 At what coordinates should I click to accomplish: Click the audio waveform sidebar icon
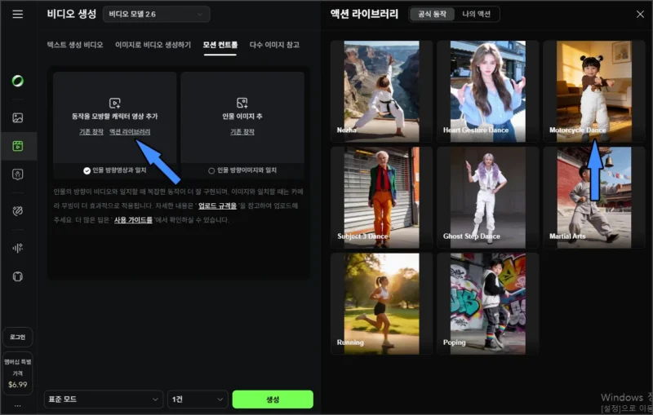coord(18,248)
